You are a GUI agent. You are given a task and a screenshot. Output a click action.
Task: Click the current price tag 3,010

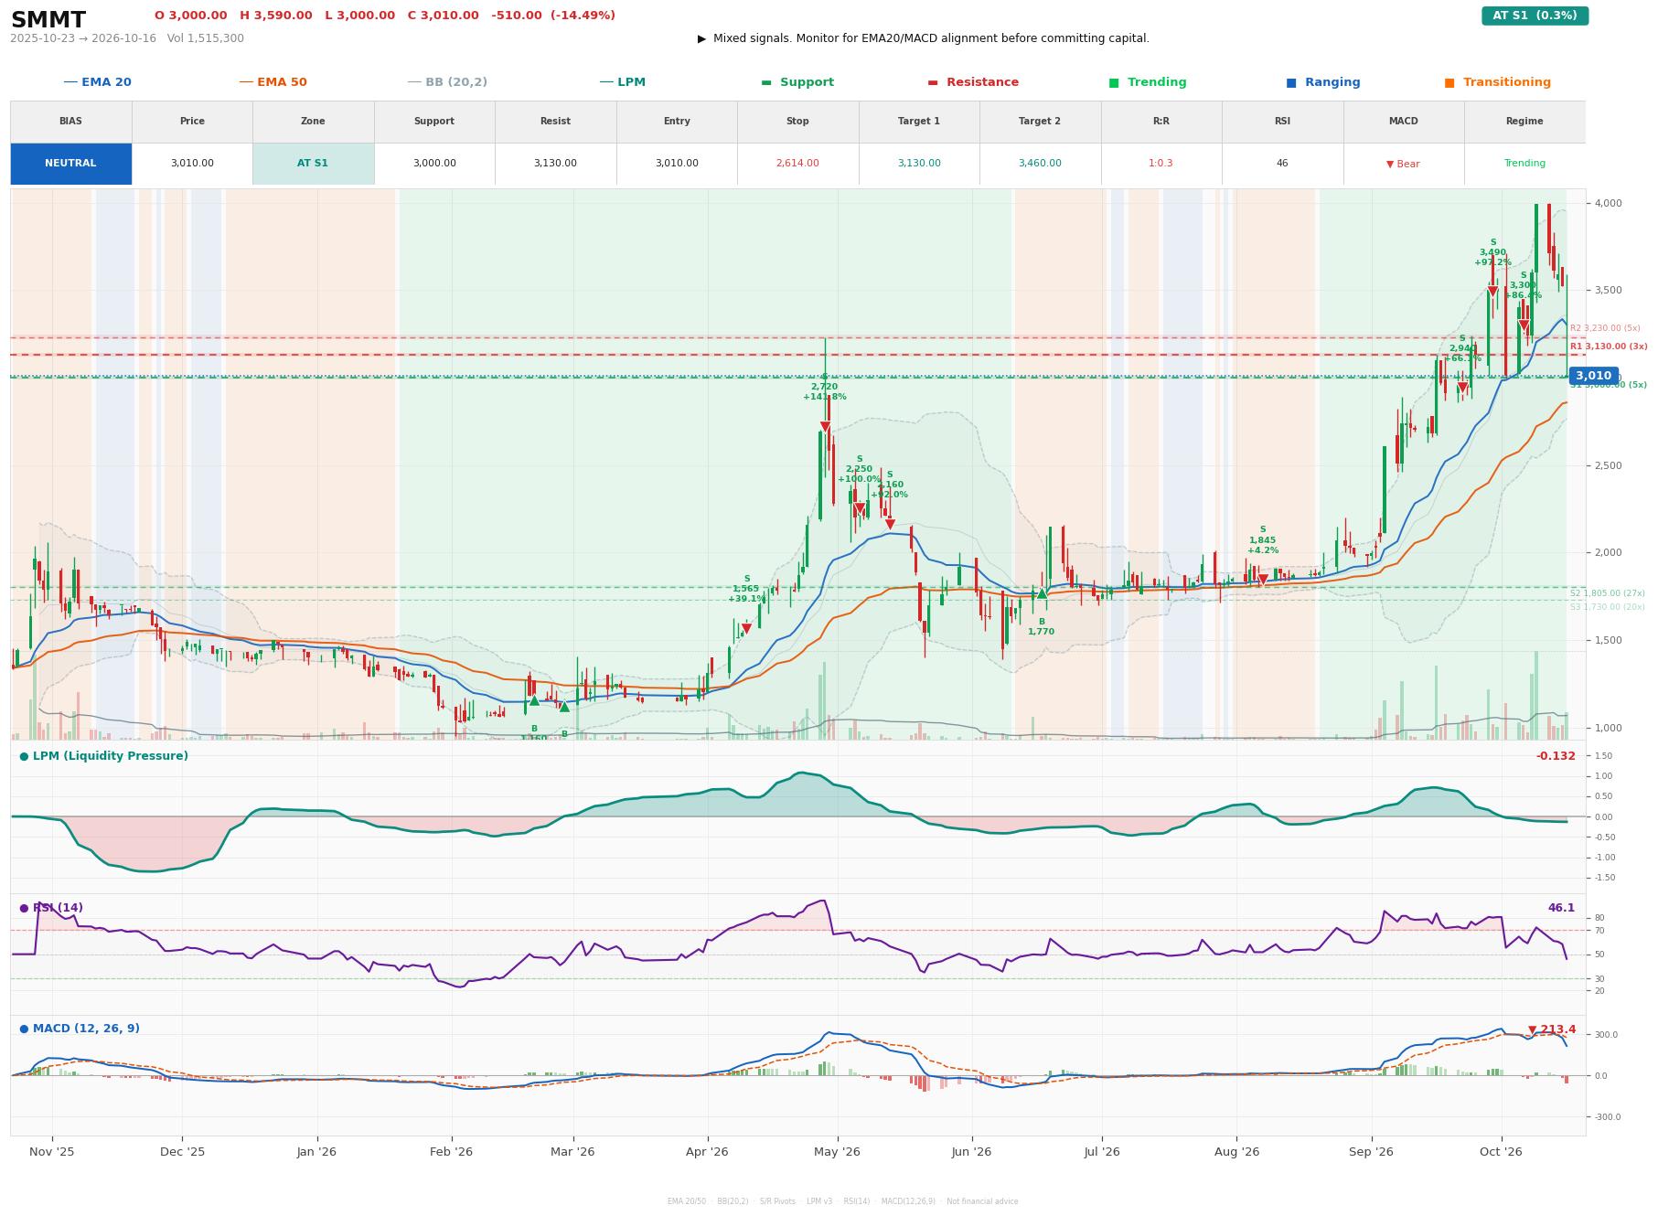point(1593,376)
